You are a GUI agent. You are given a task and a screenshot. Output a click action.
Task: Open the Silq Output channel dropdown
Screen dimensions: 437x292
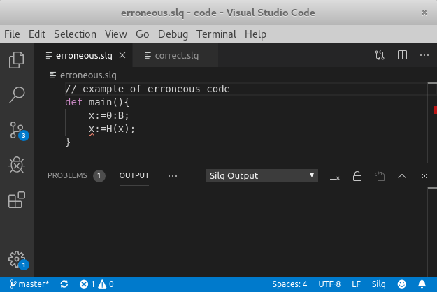coord(262,176)
